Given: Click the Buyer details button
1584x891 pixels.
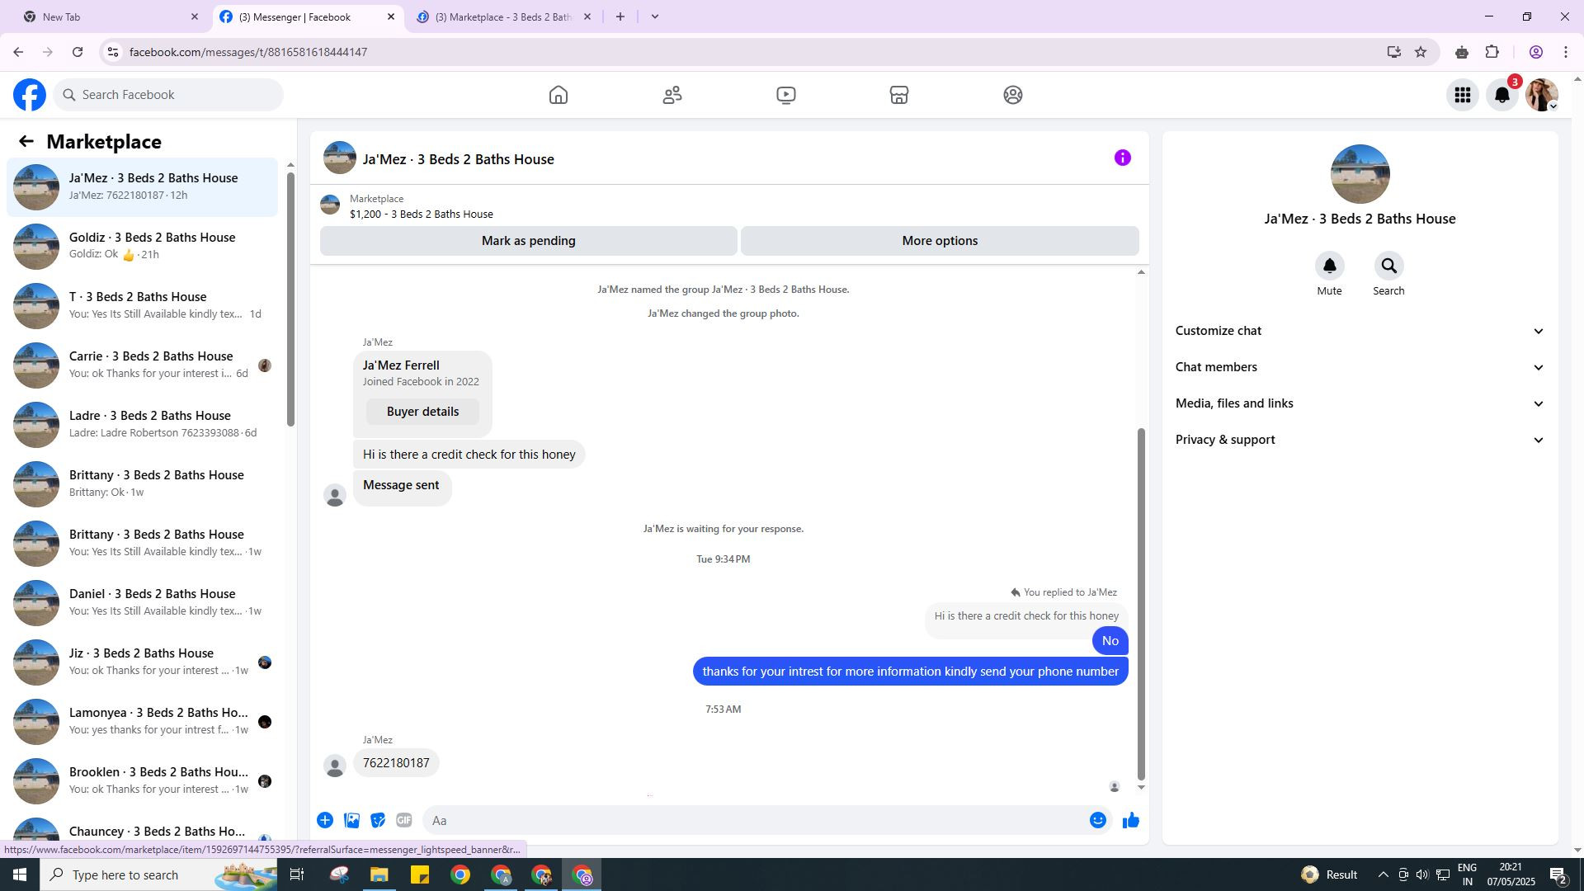Looking at the screenshot, I should 422,412.
